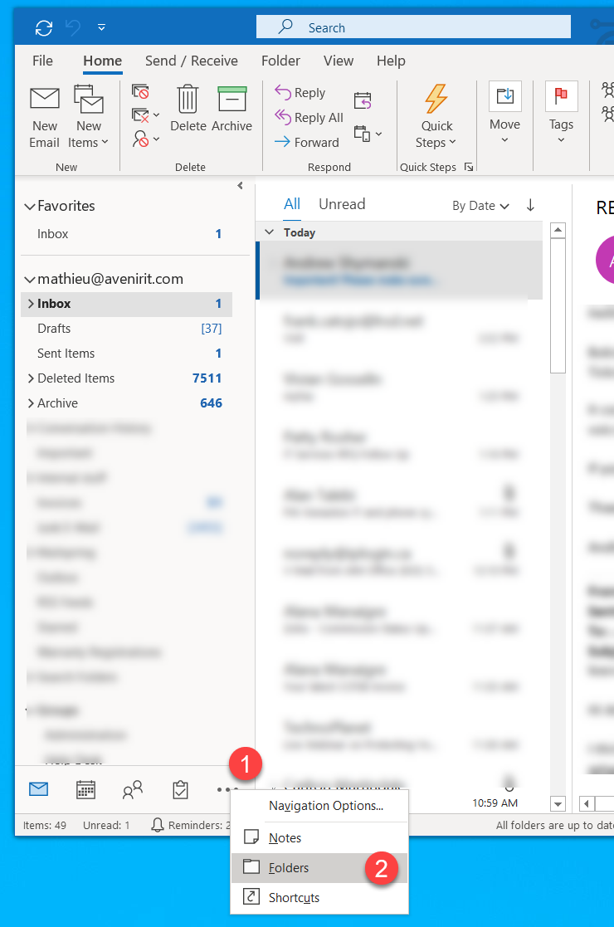Click the Drafts count [37]
614x927 pixels.
(x=212, y=329)
